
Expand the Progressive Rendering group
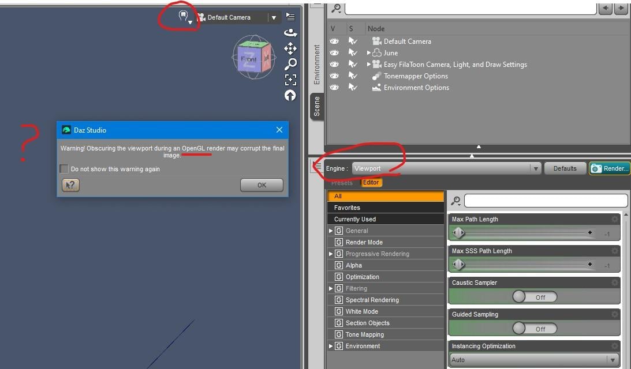click(330, 254)
